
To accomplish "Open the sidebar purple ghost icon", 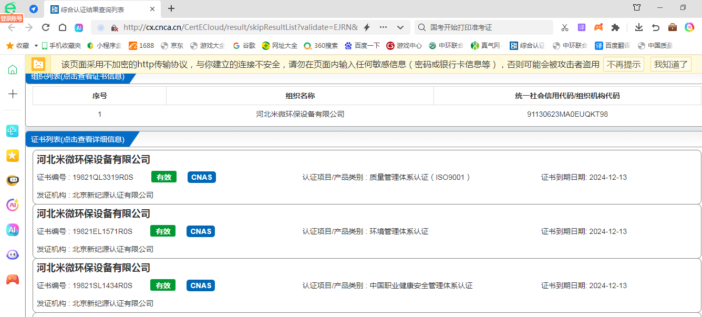I will click(x=13, y=255).
